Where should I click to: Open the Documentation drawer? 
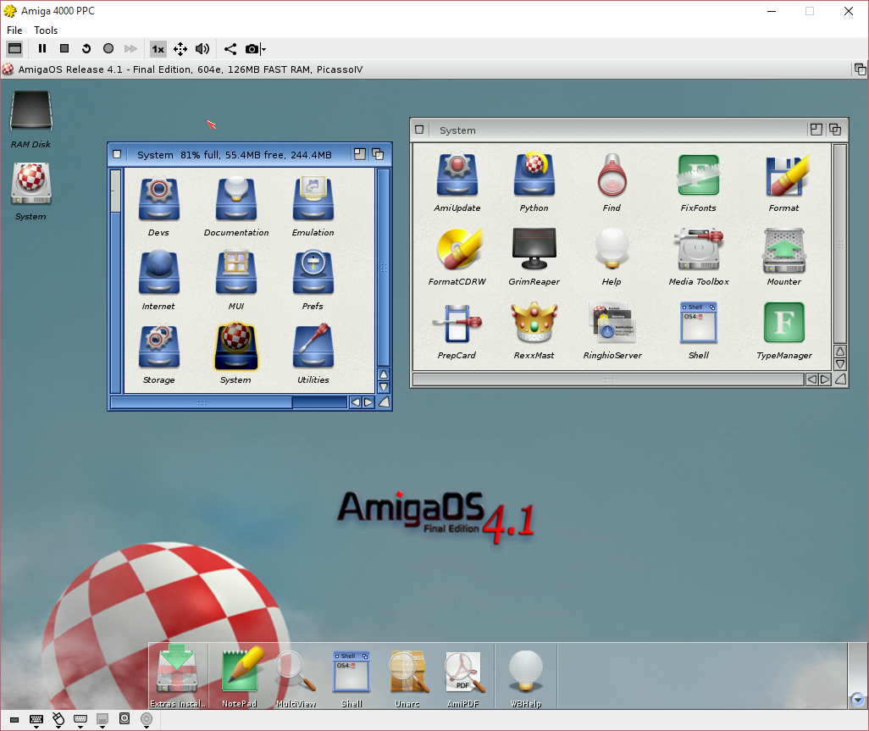pos(236,198)
